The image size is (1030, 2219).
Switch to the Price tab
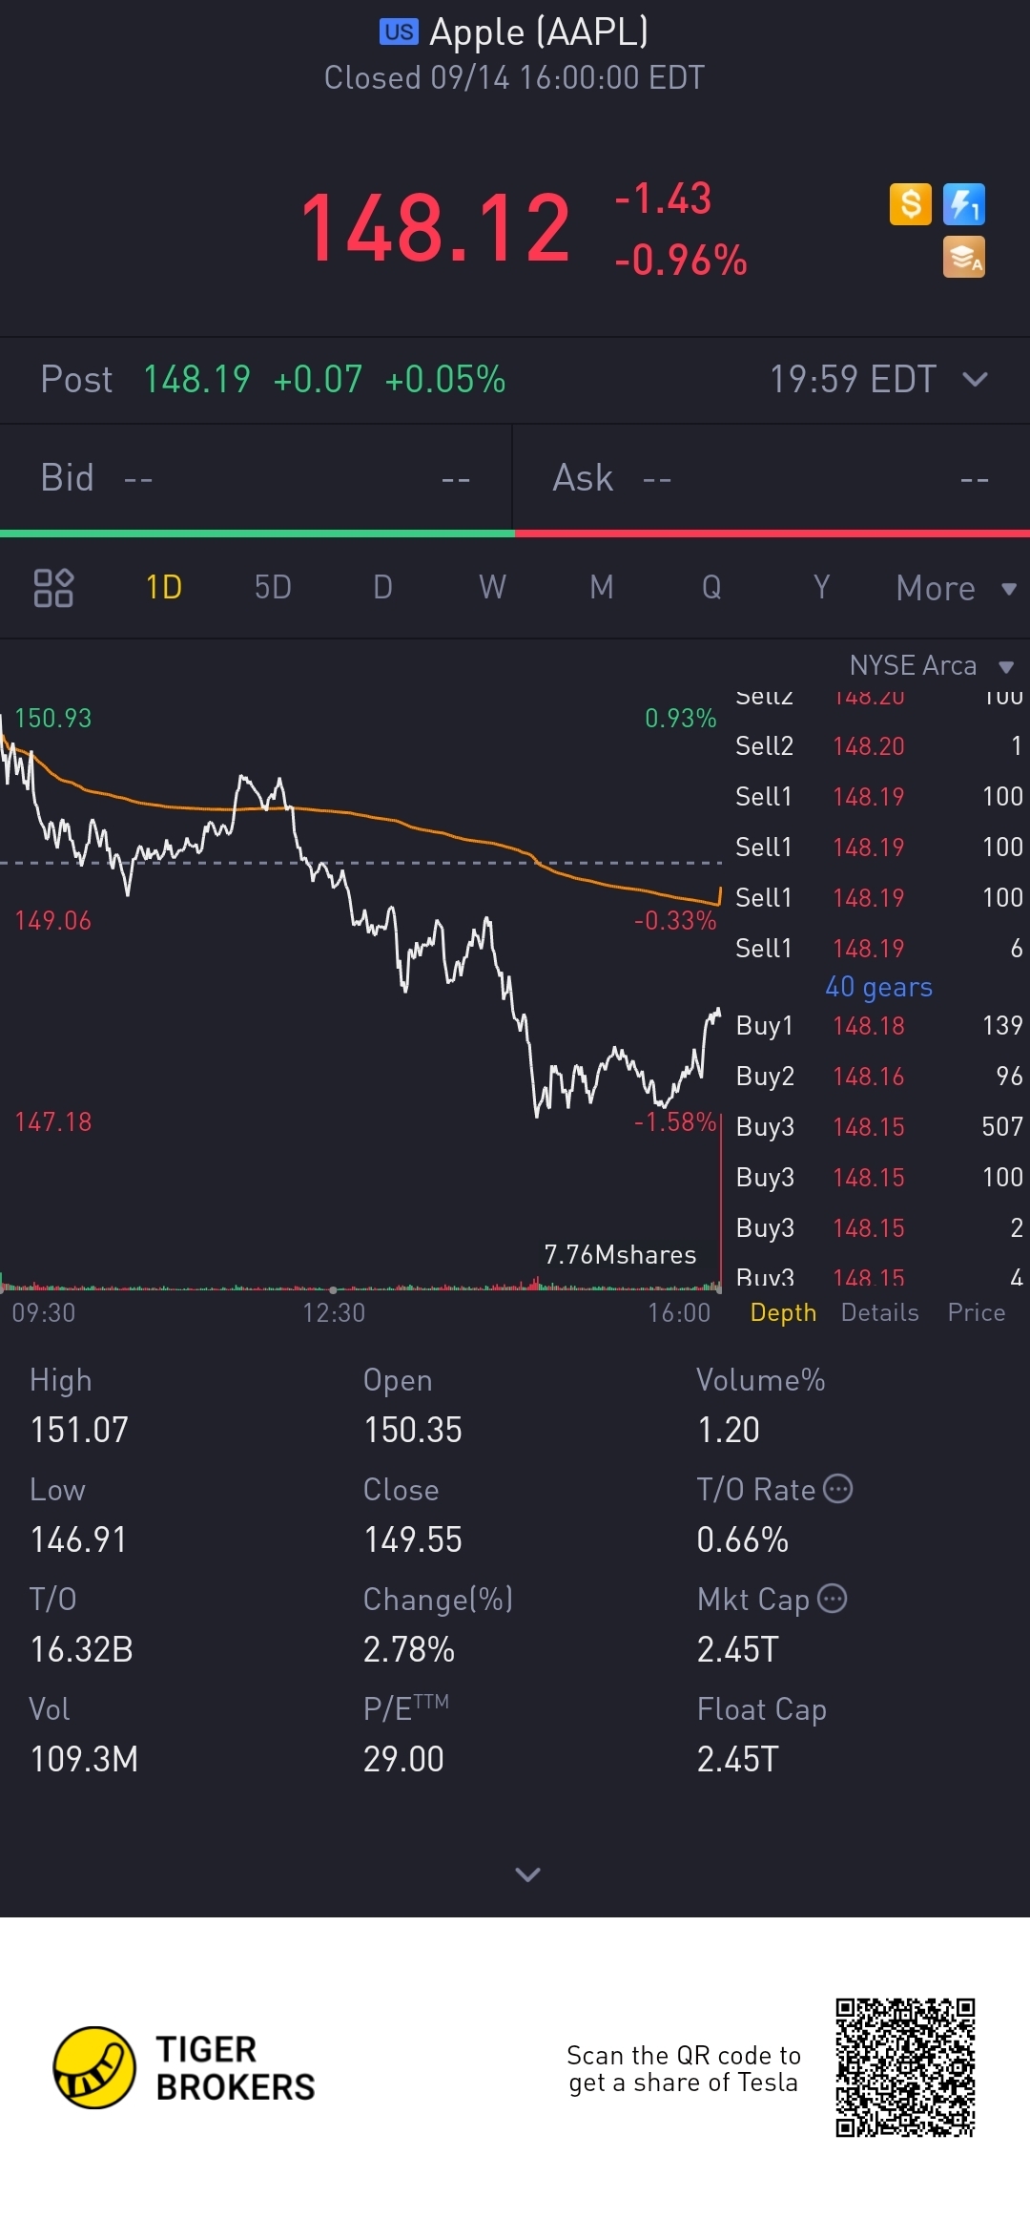click(x=976, y=1313)
